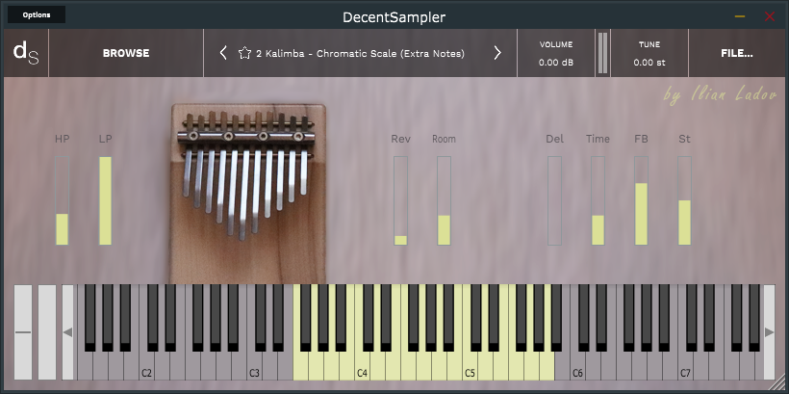Click the Room label text
Viewport: 789px width, 394px height.
[444, 139]
